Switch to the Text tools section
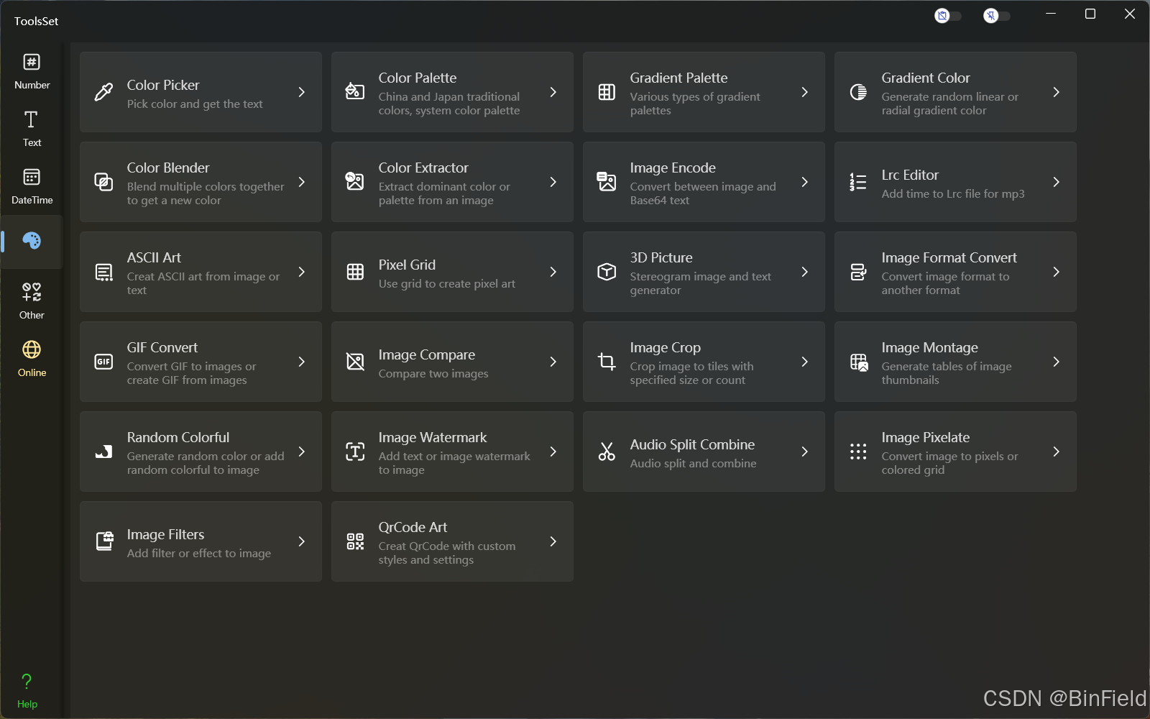 (32, 129)
